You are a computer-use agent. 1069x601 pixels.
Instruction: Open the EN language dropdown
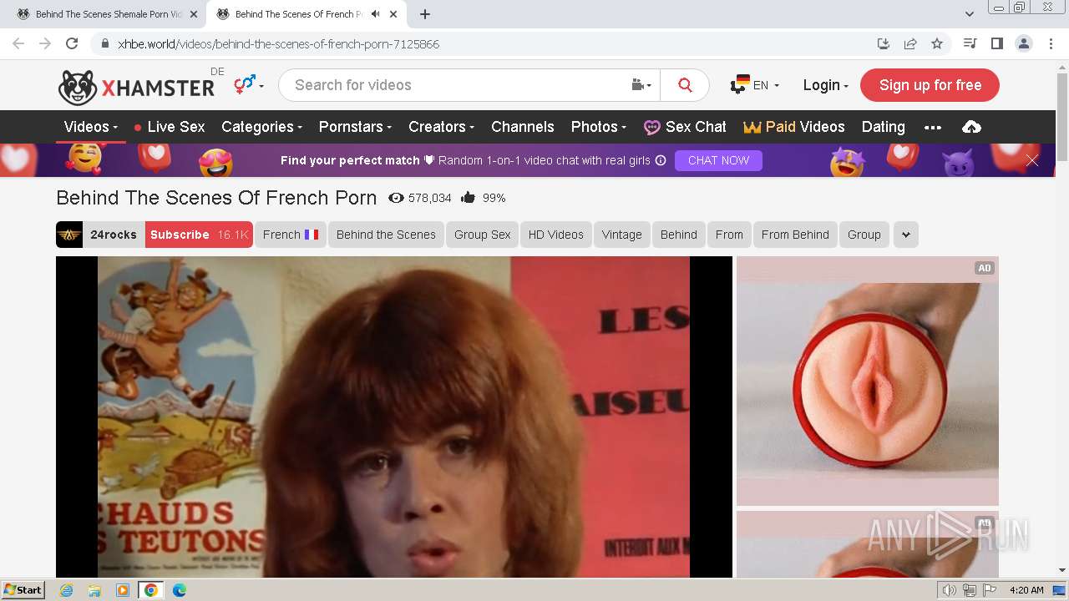point(755,85)
